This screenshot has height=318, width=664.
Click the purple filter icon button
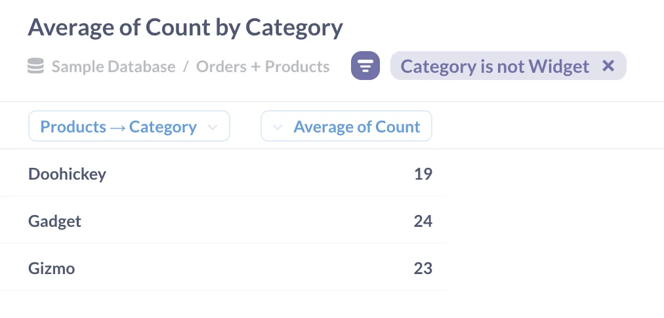click(365, 66)
